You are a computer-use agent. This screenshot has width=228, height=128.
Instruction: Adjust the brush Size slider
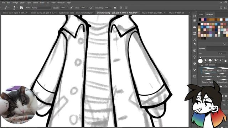click(x=212, y=57)
